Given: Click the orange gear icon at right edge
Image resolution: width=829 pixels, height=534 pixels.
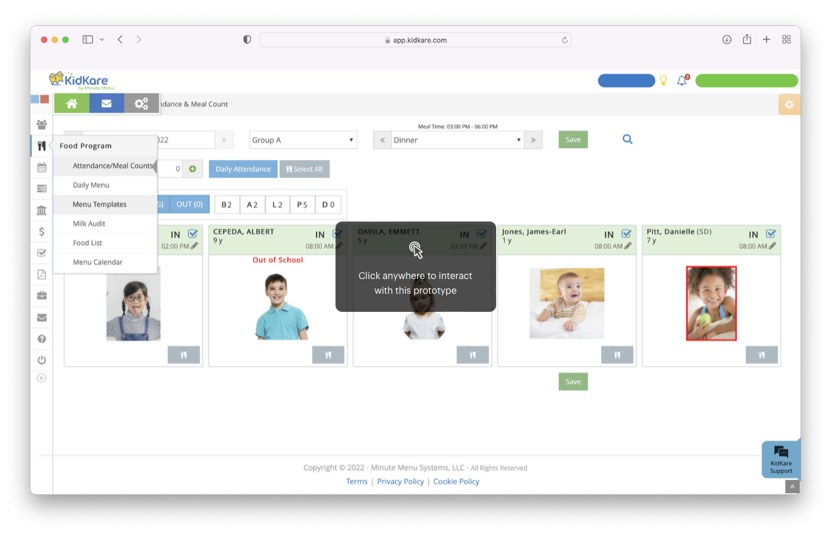Looking at the screenshot, I should coord(789,104).
